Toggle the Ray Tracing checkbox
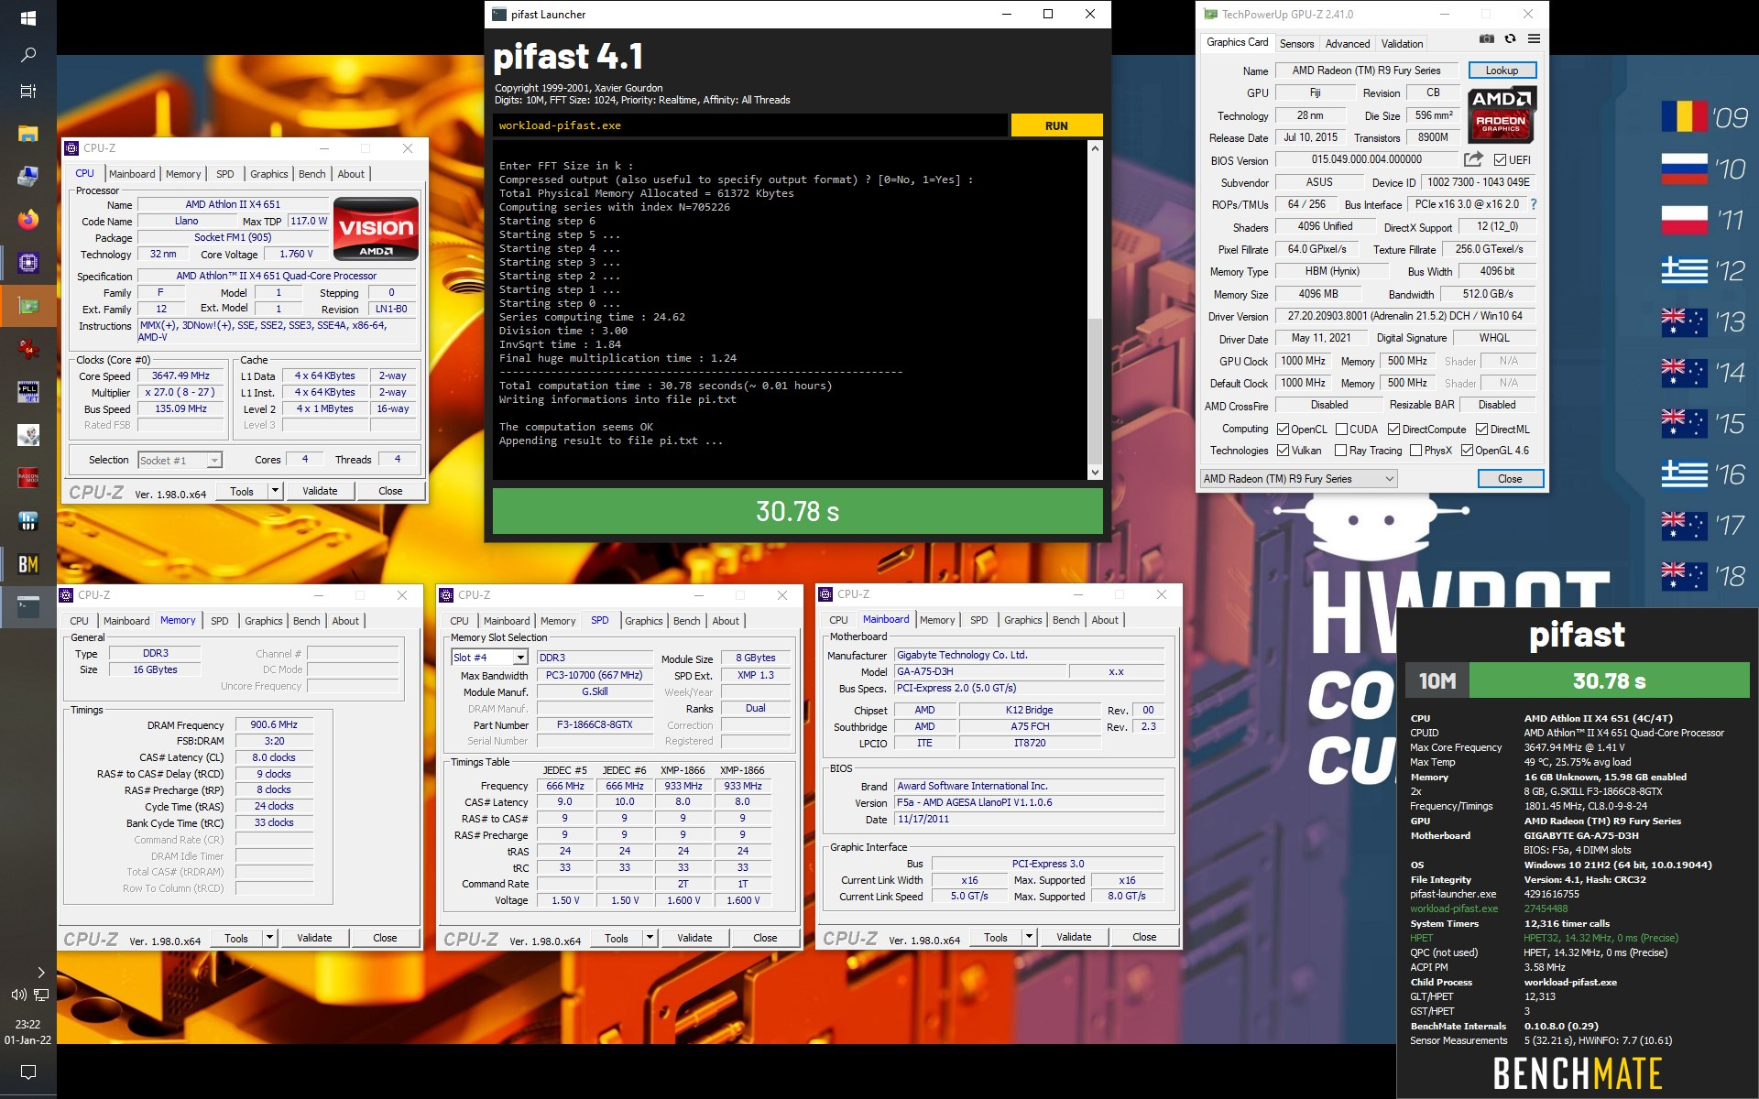Viewport: 1759px width, 1099px height. [x=1341, y=451]
